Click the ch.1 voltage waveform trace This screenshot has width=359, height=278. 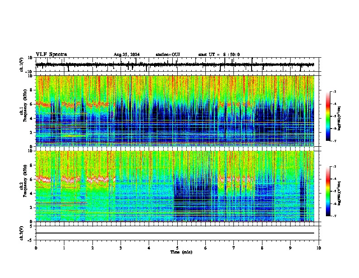pos(175,65)
